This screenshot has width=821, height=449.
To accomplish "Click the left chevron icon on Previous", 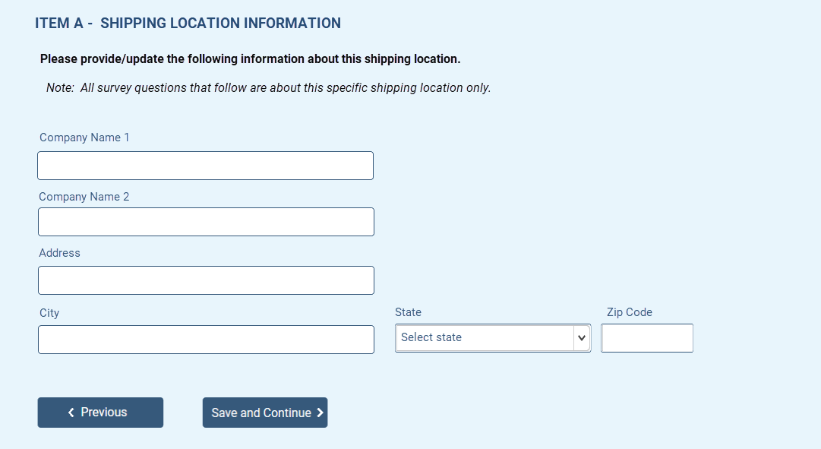I will point(71,413).
